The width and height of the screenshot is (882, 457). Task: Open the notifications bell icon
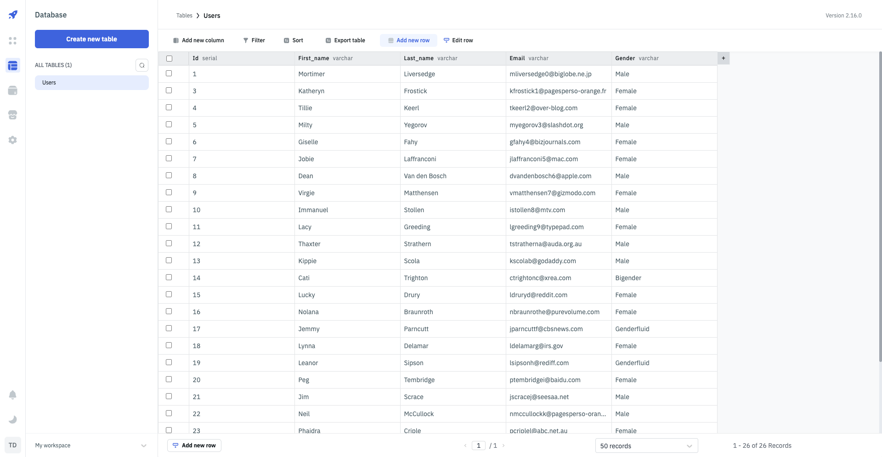point(13,395)
